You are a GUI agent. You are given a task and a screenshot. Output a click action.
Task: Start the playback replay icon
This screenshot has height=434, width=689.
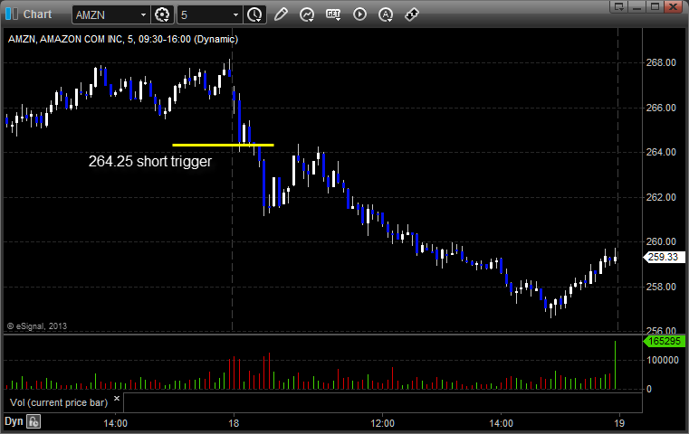pyautogui.click(x=359, y=14)
